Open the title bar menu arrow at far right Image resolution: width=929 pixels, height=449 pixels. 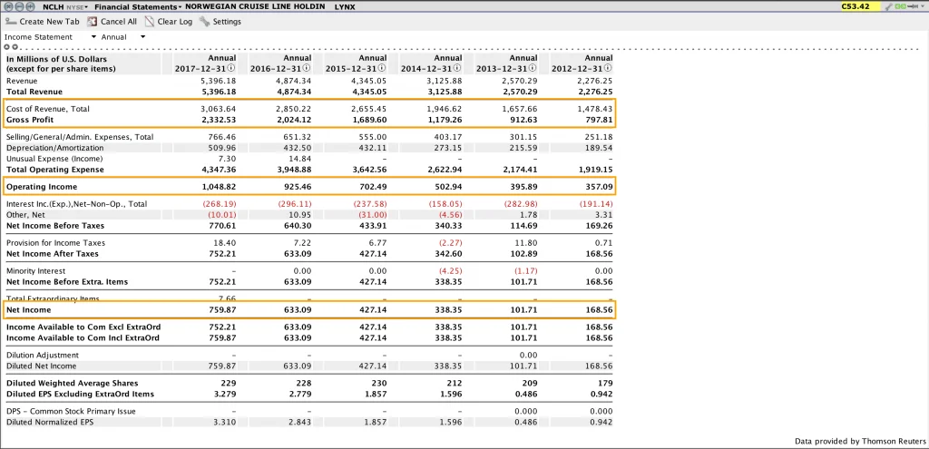click(923, 6)
